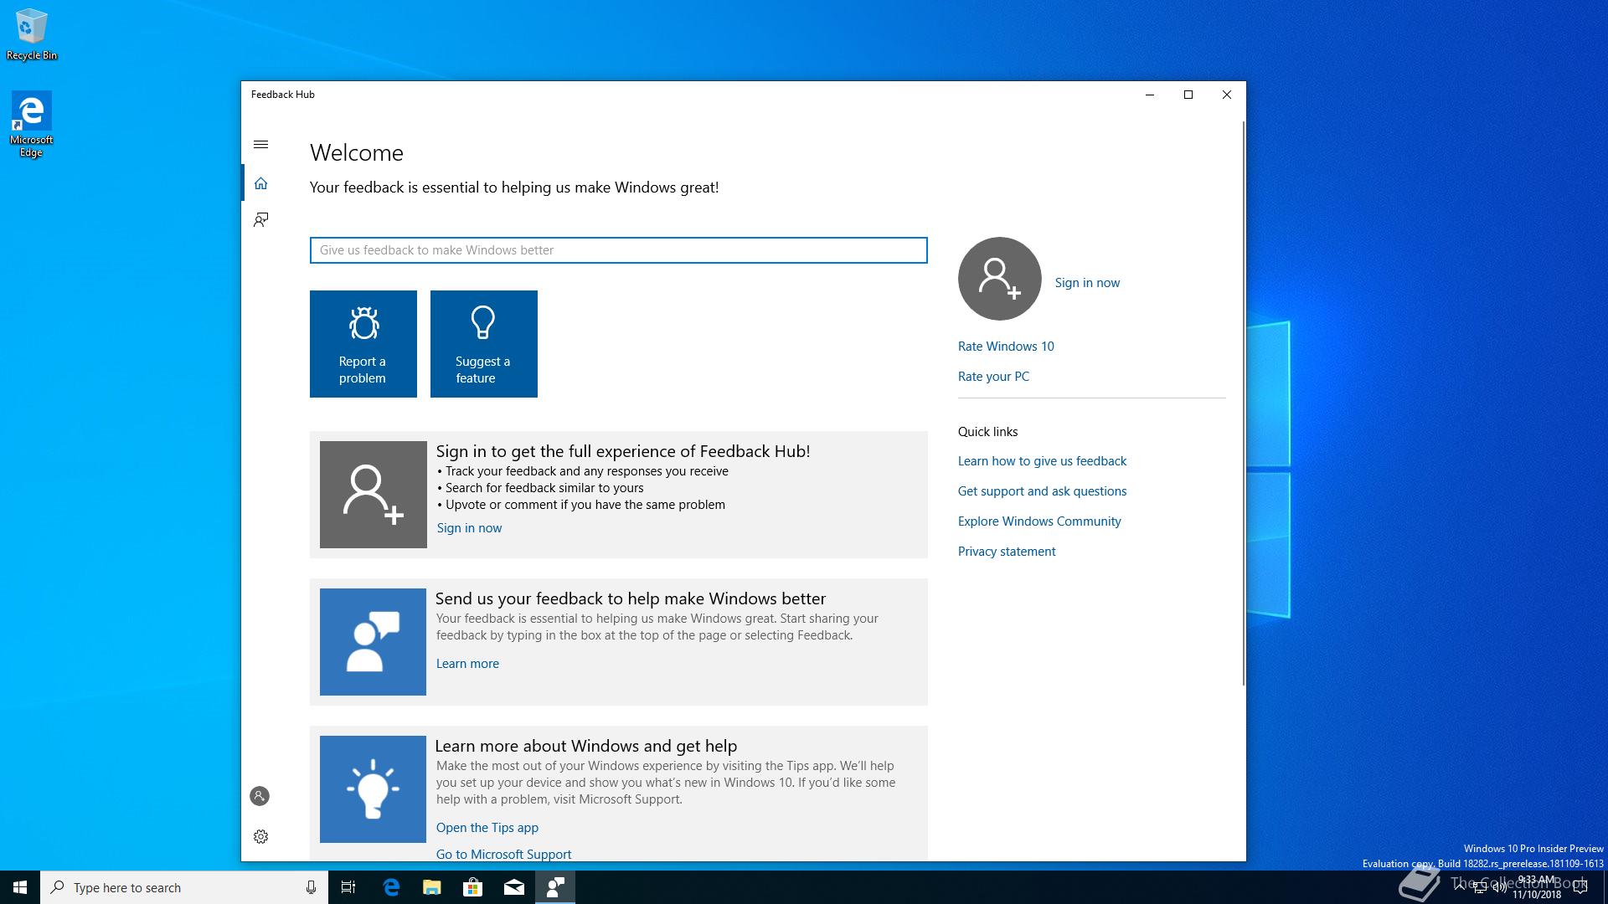The height and width of the screenshot is (904, 1608).
Task: Open the Rate your PC link
Action: [993, 377]
